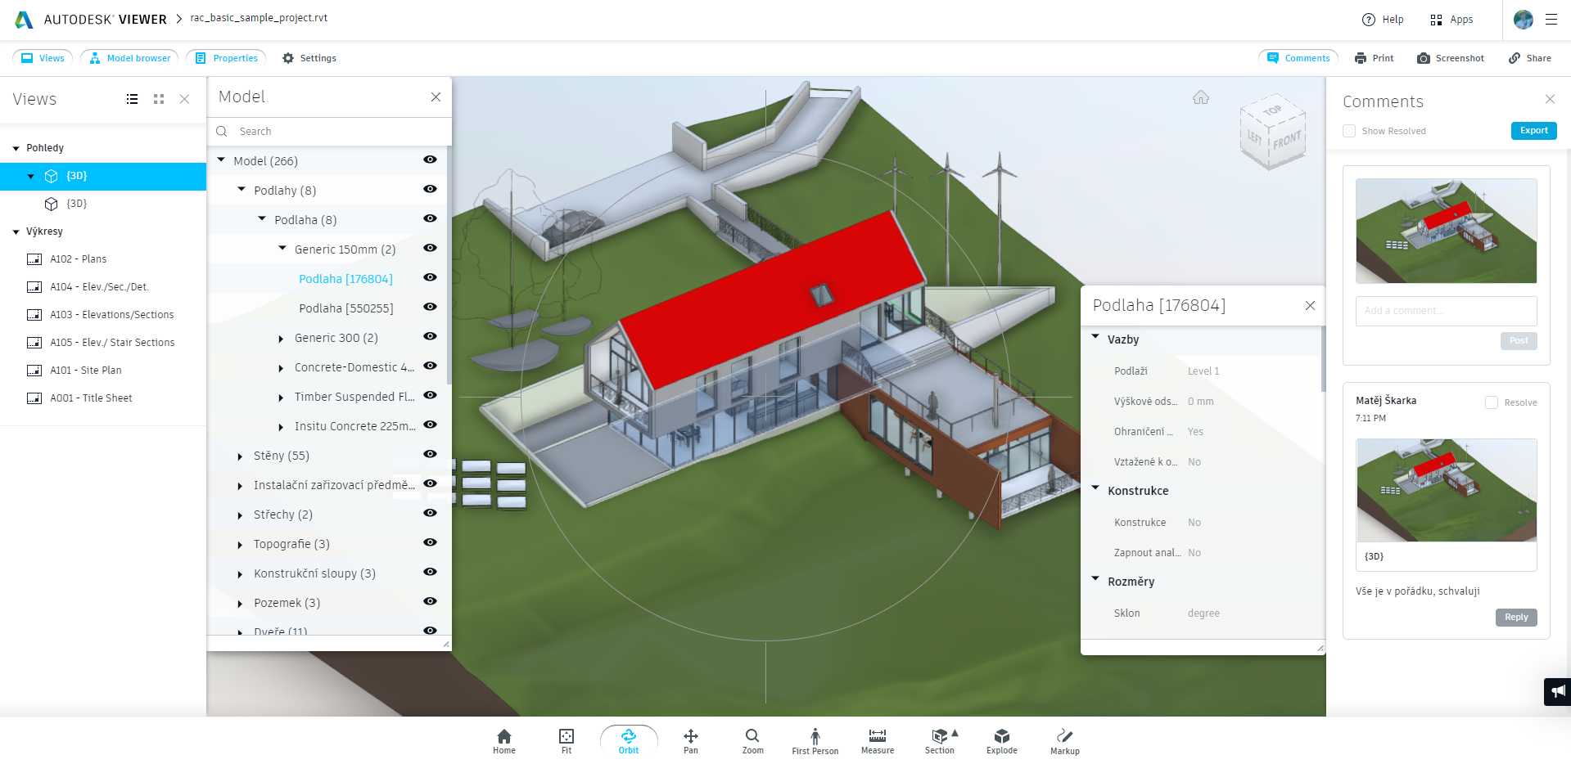This screenshot has height=764, width=1571.
Task: Expand Generic 300 (2) tree node
Action: click(x=281, y=339)
